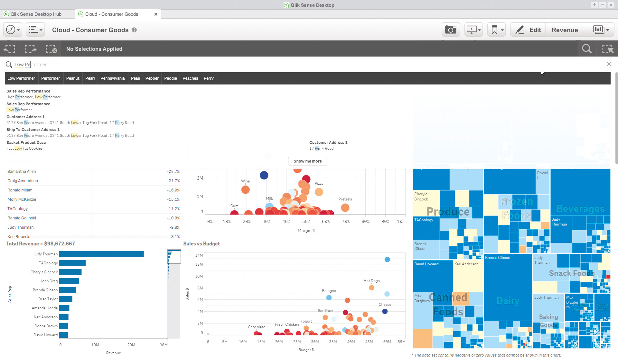Select the Pennsylvania search suggestion
The image size is (618, 363).
(x=112, y=78)
